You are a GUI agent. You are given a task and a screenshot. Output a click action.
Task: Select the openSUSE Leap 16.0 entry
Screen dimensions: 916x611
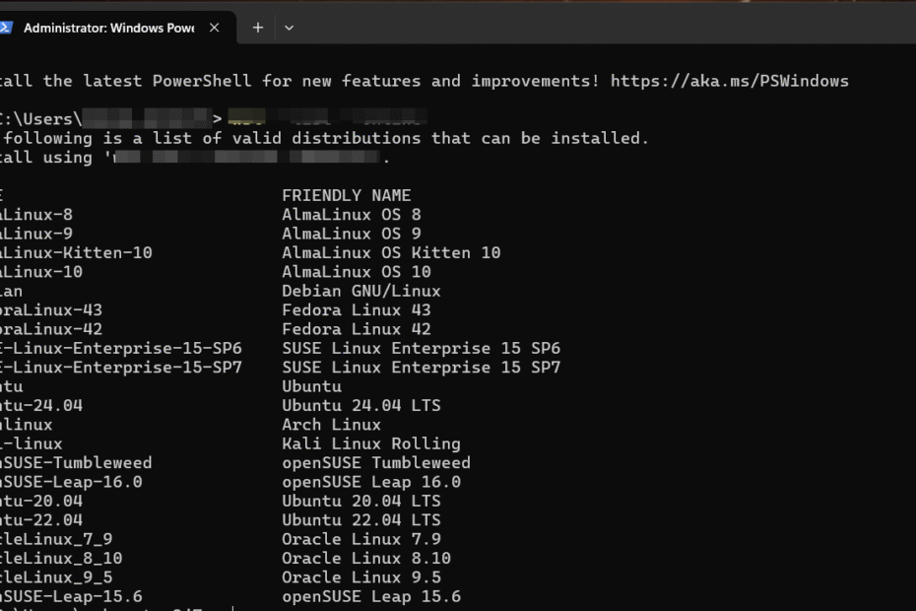[x=369, y=482]
